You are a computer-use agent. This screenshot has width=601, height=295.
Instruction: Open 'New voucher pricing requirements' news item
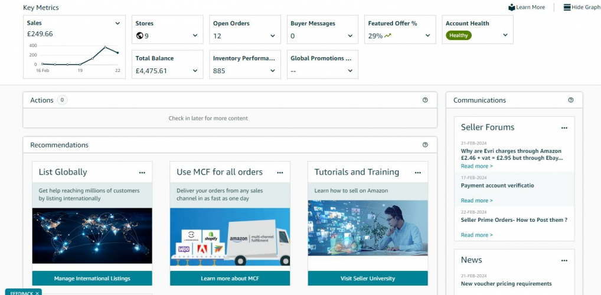point(507,284)
